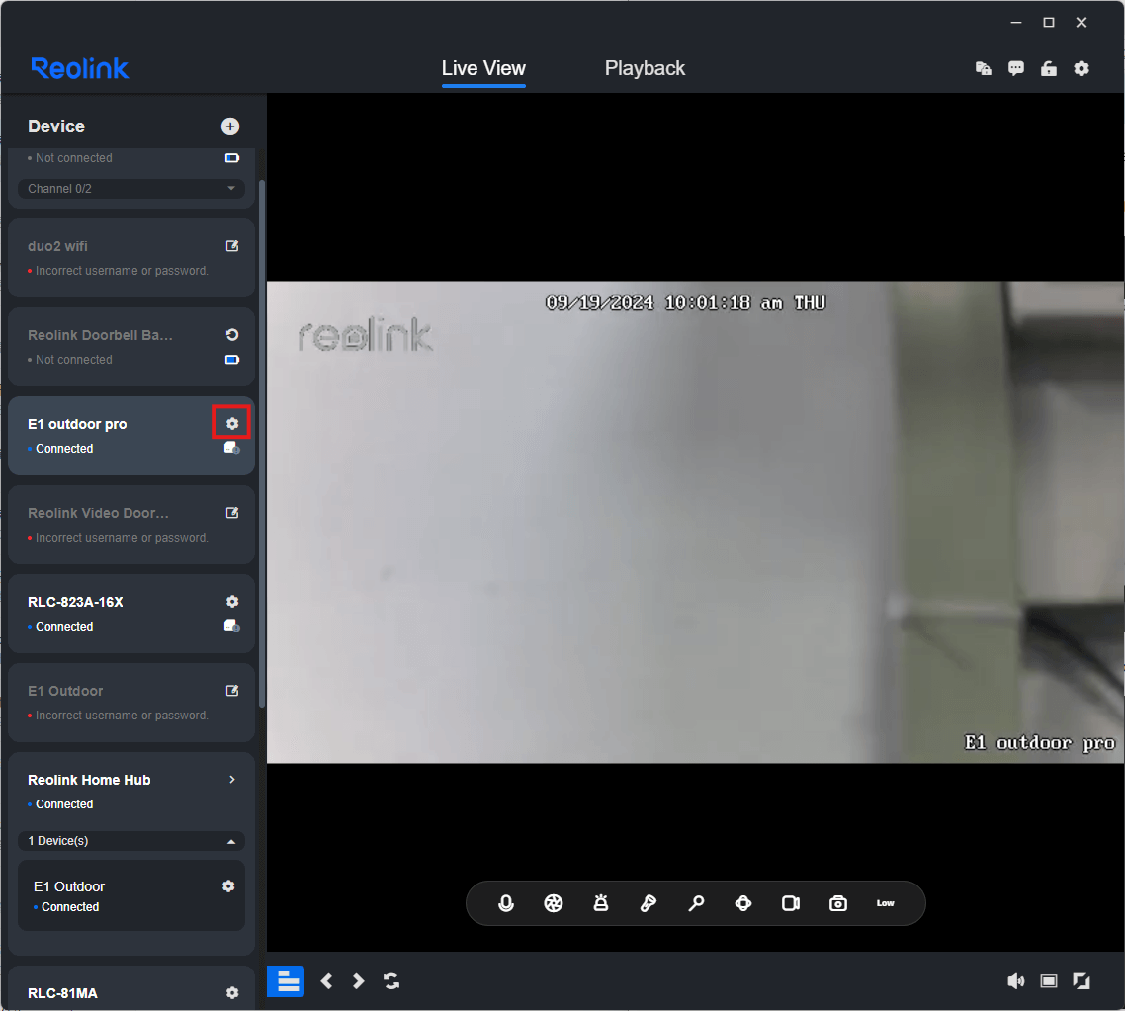Image resolution: width=1125 pixels, height=1011 pixels.
Task: Open the zoom magnifier tool
Action: coord(696,903)
